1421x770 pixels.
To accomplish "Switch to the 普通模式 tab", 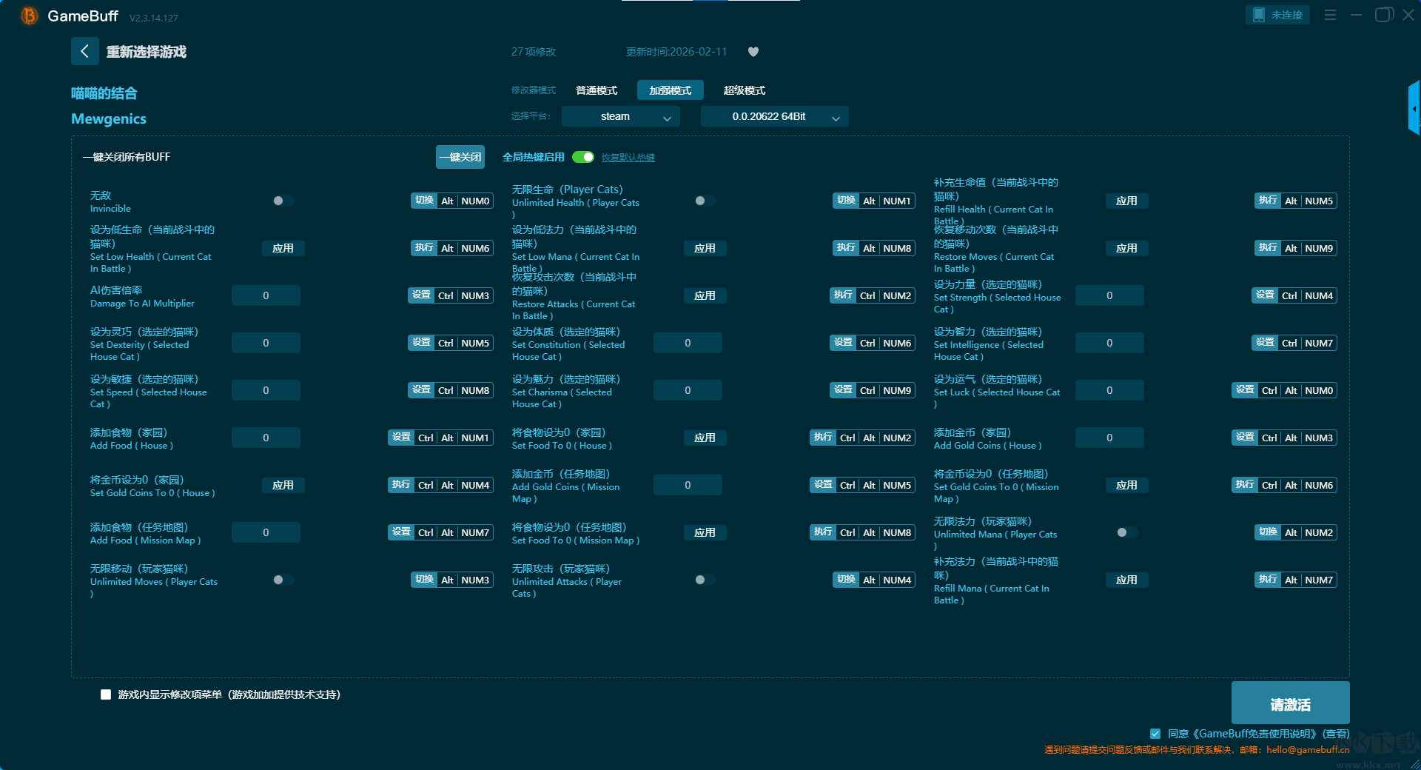I will pos(597,90).
